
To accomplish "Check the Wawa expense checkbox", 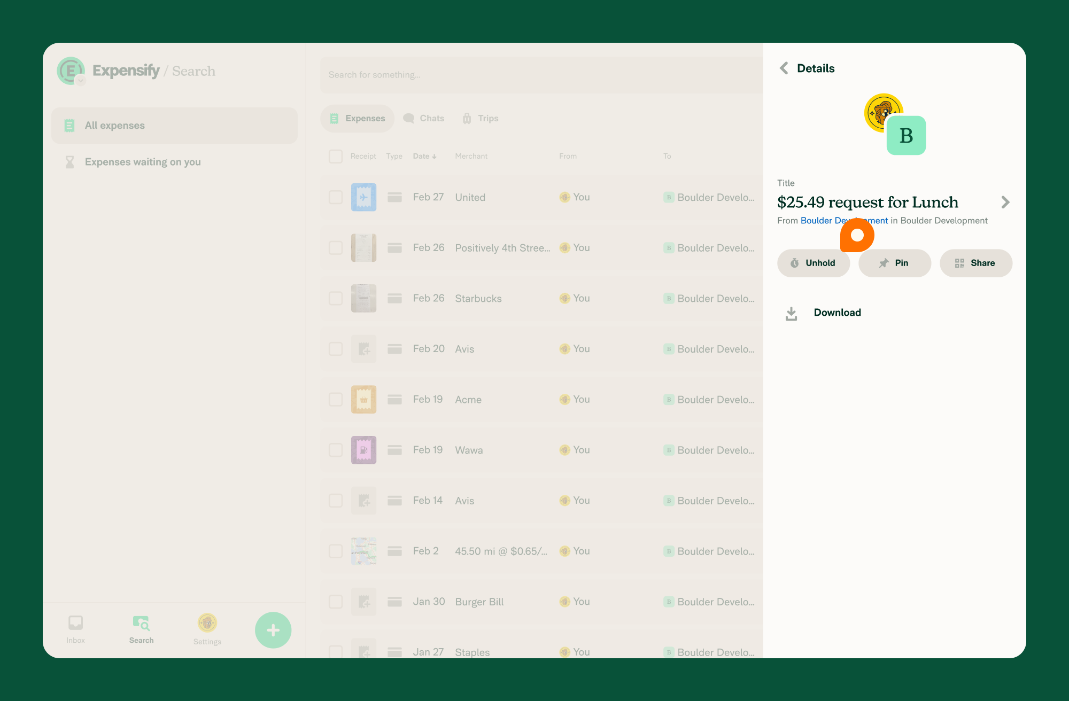I will (336, 450).
